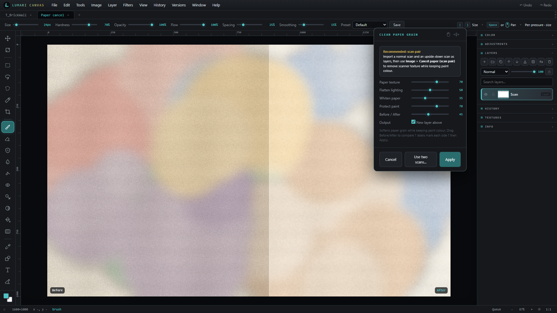Toggle the lock on Scan layer
The width and height of the screenshot is (557, 313).
tap(493, 94)
